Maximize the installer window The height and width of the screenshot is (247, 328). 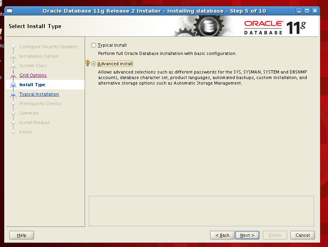(307, 11)
